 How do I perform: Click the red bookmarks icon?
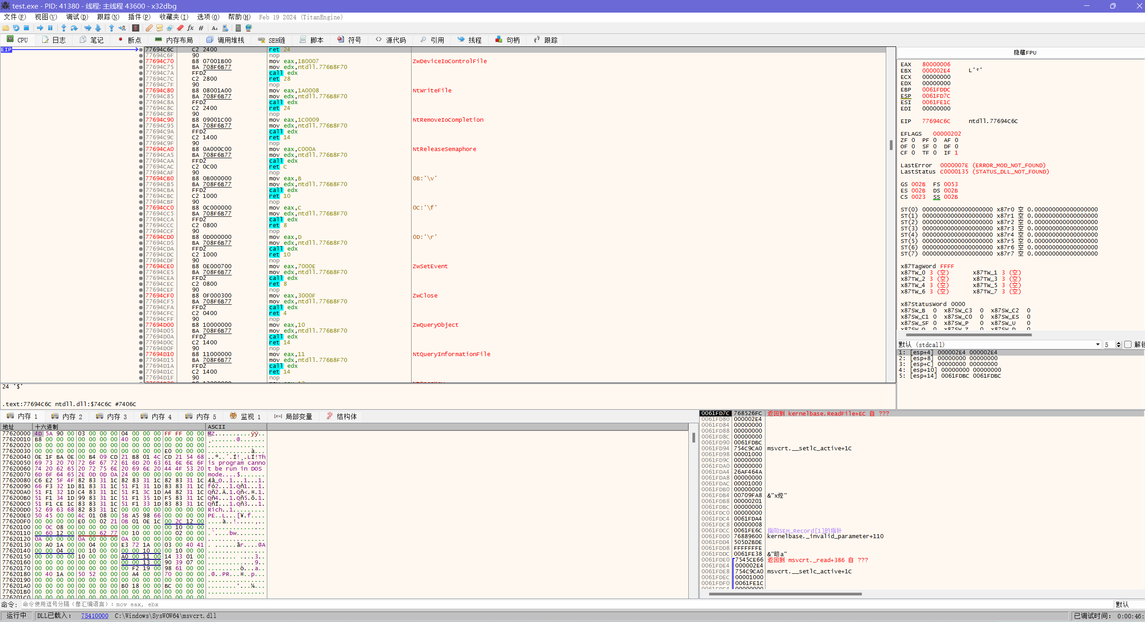coord(180,28)
